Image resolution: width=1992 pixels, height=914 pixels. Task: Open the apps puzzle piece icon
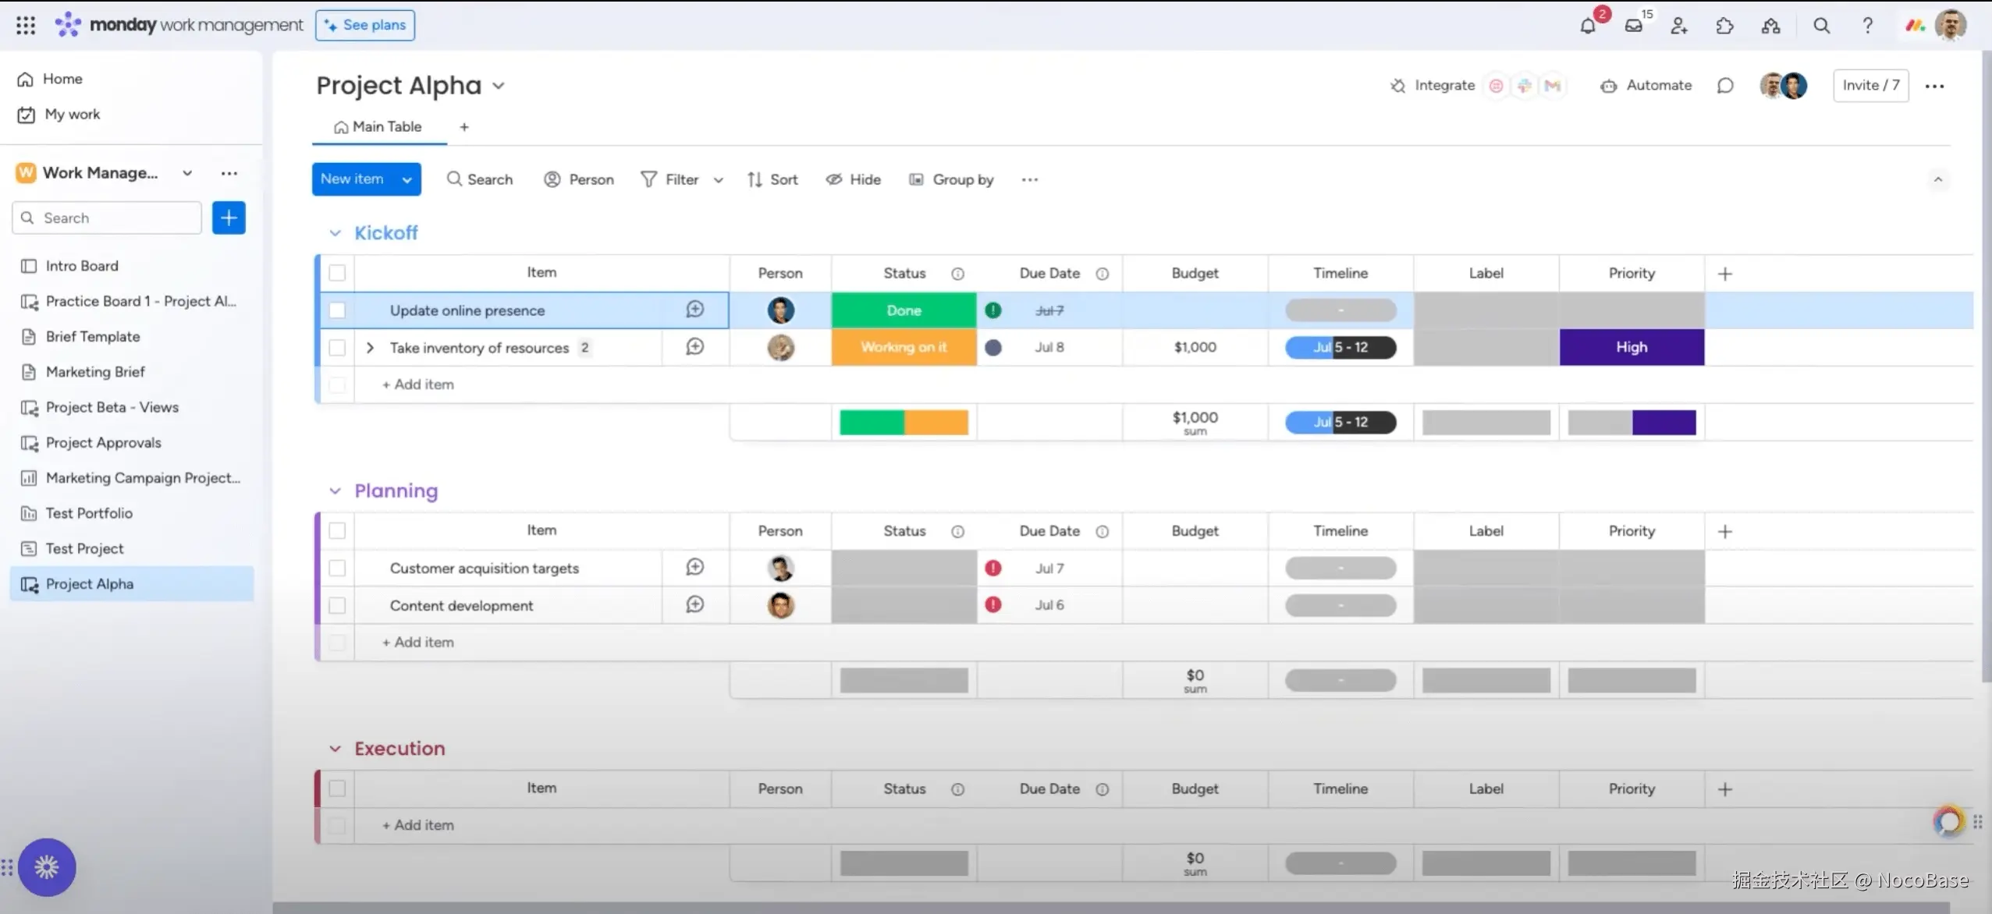point(1724,26)
